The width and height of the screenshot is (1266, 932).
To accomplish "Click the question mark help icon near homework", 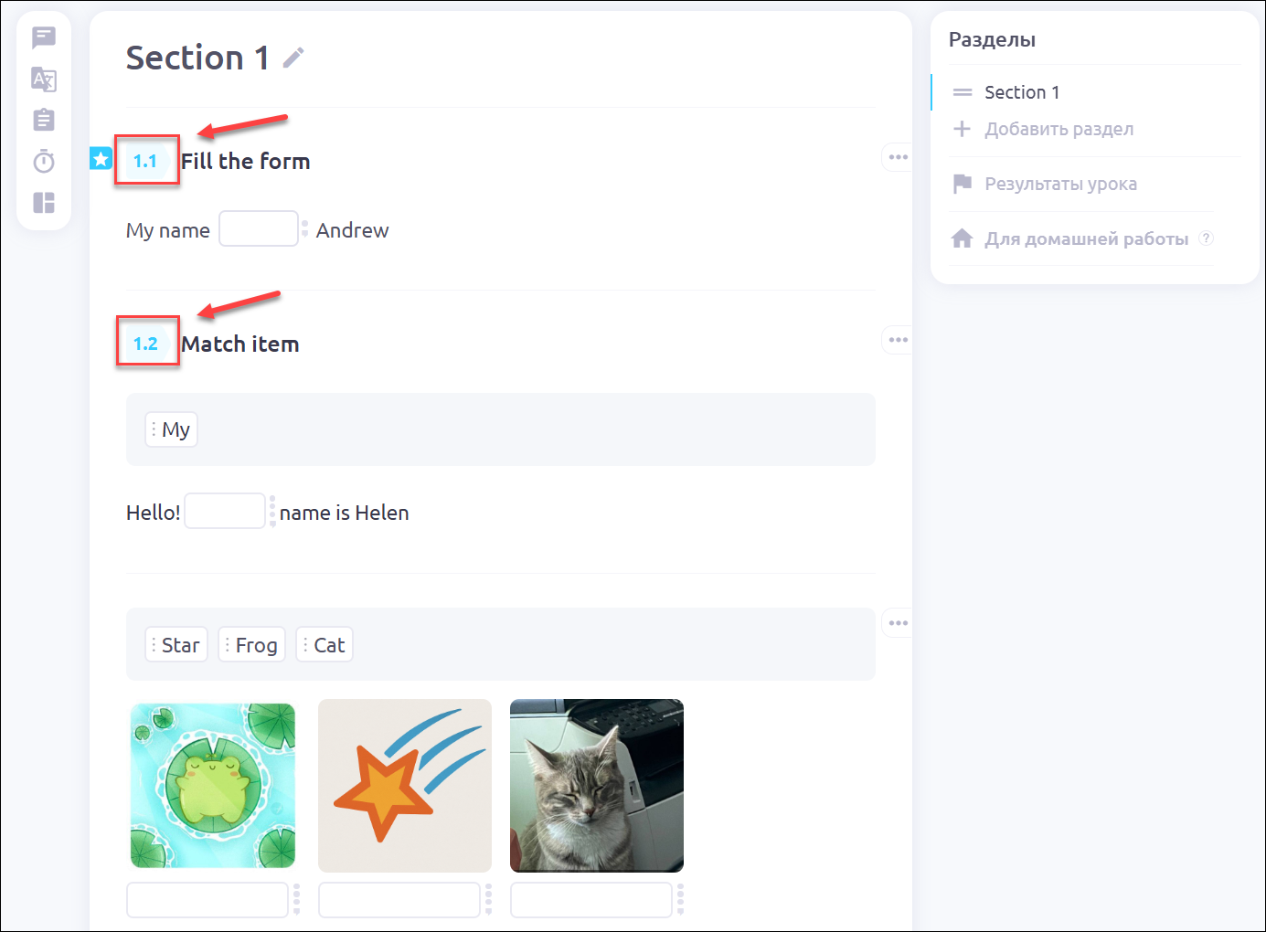I will coord(1206,238).
